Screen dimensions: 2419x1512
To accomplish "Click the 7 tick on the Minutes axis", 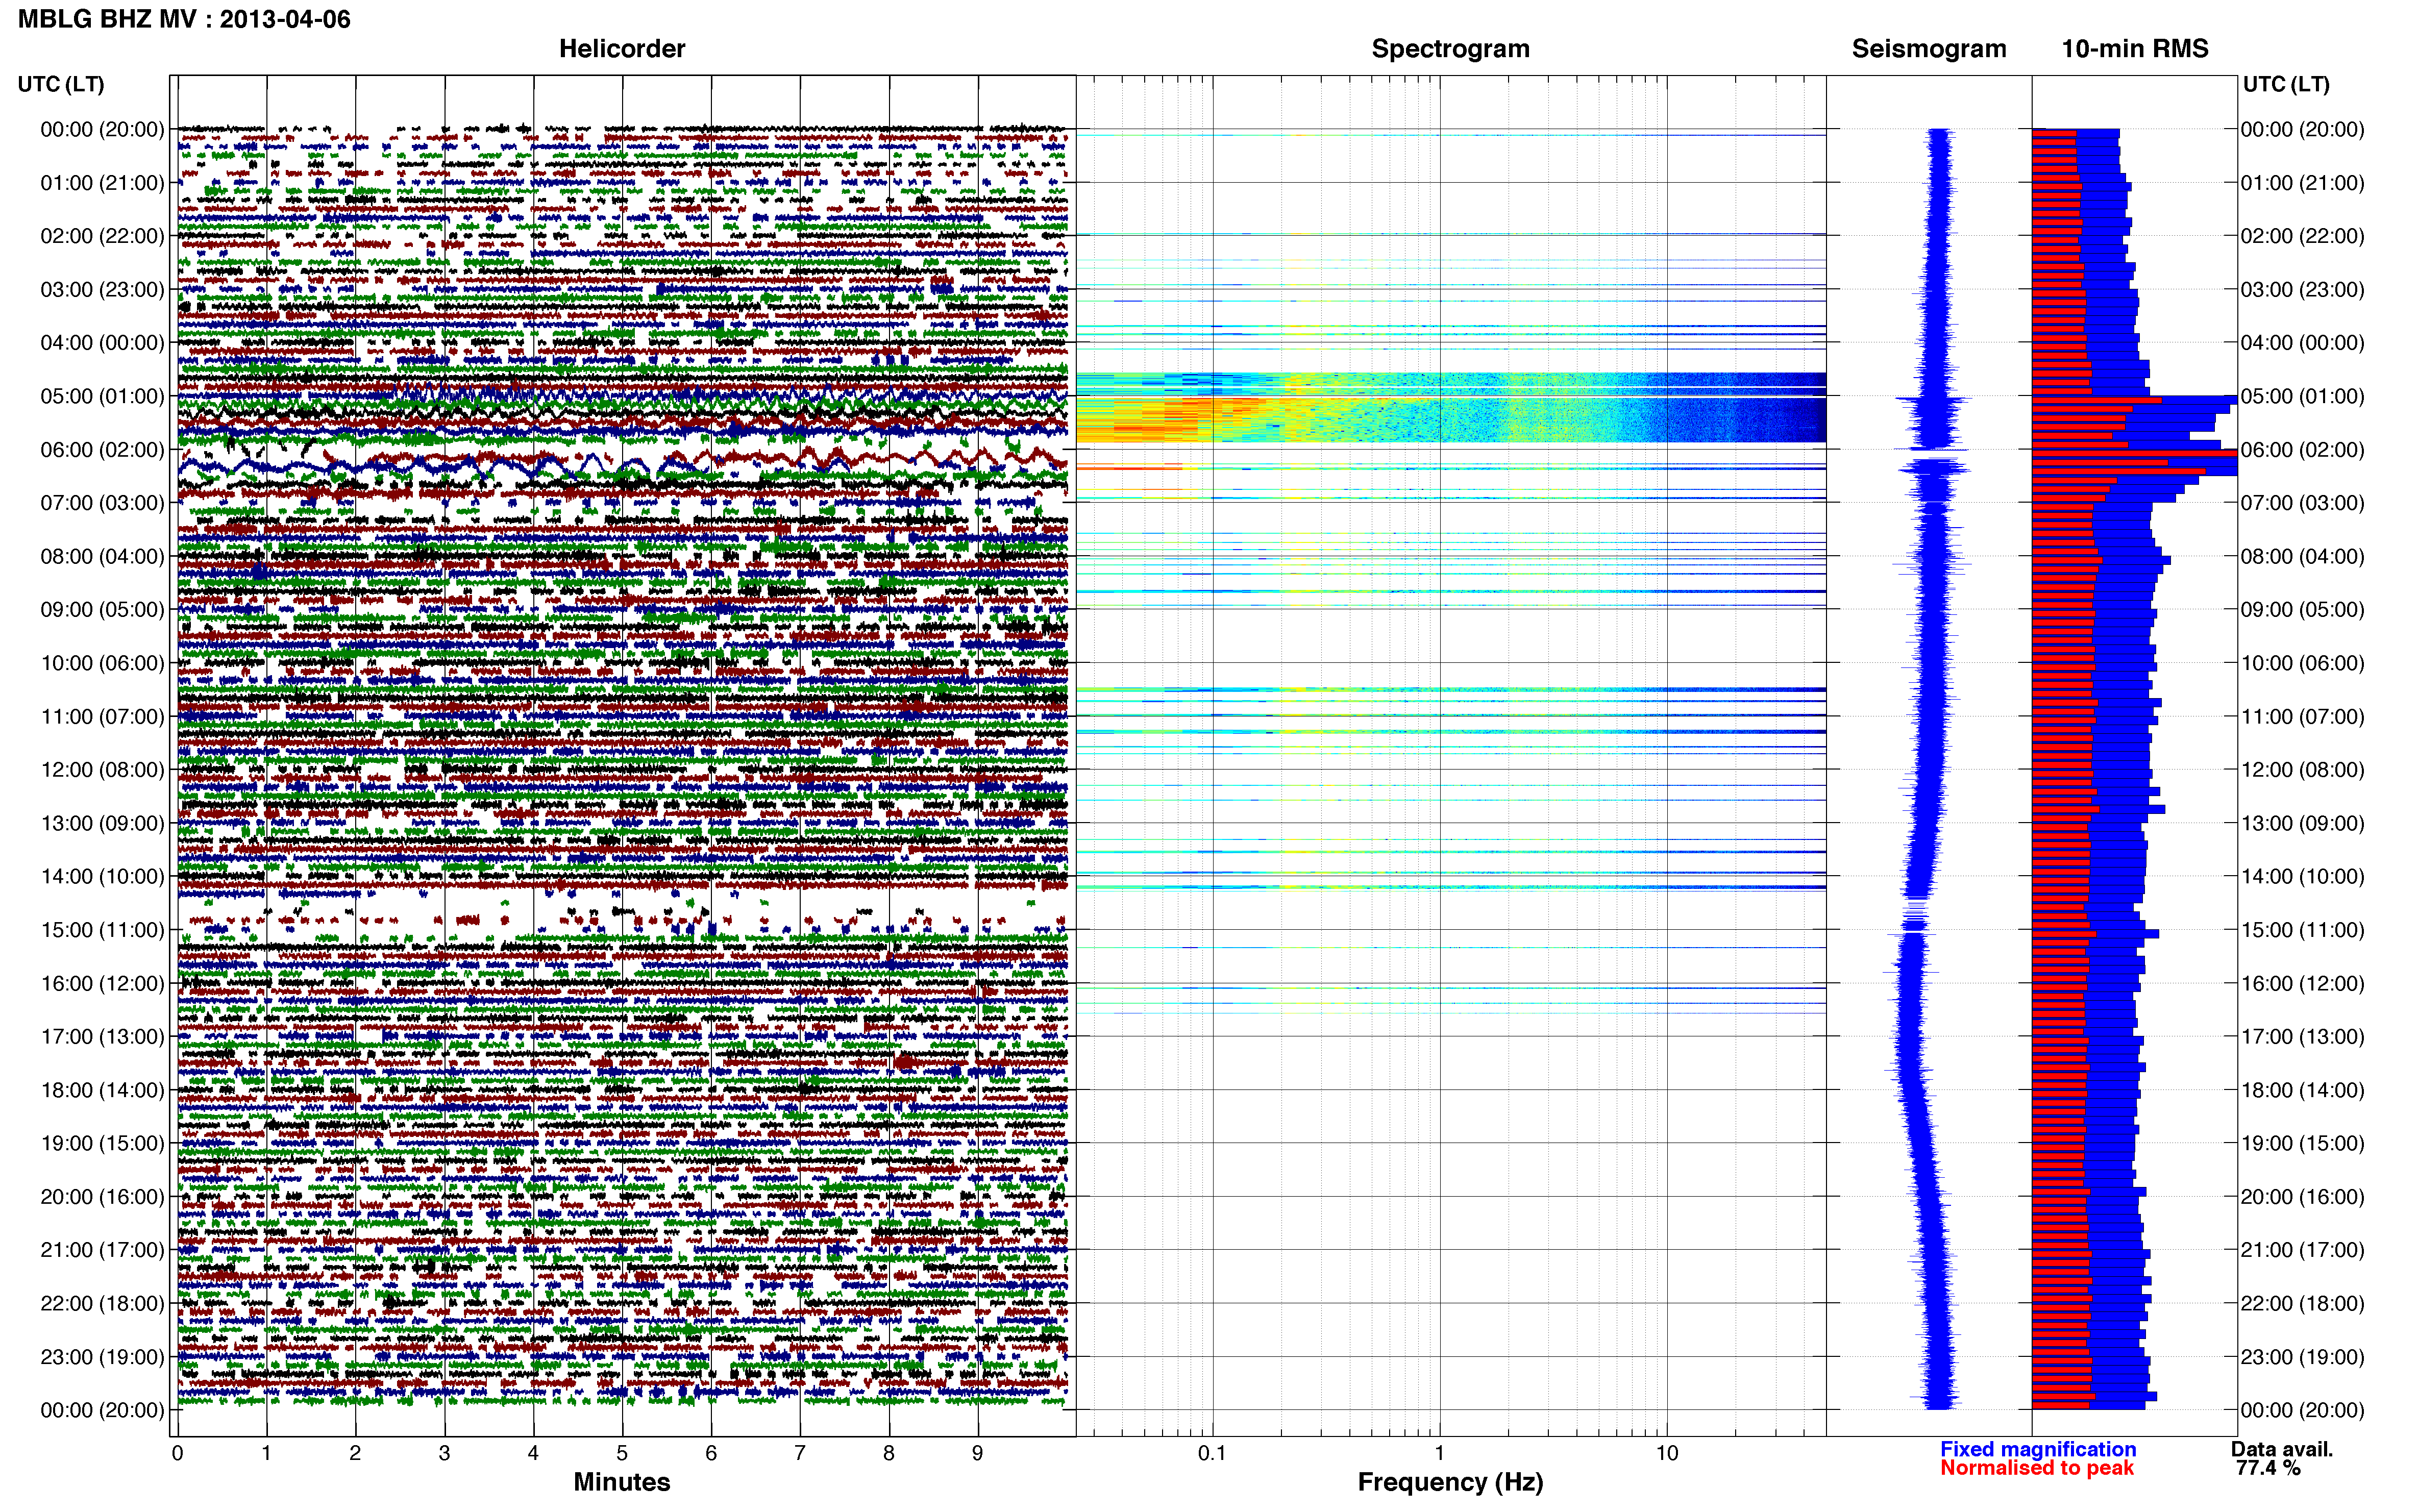I will [x=800, y=1452].
